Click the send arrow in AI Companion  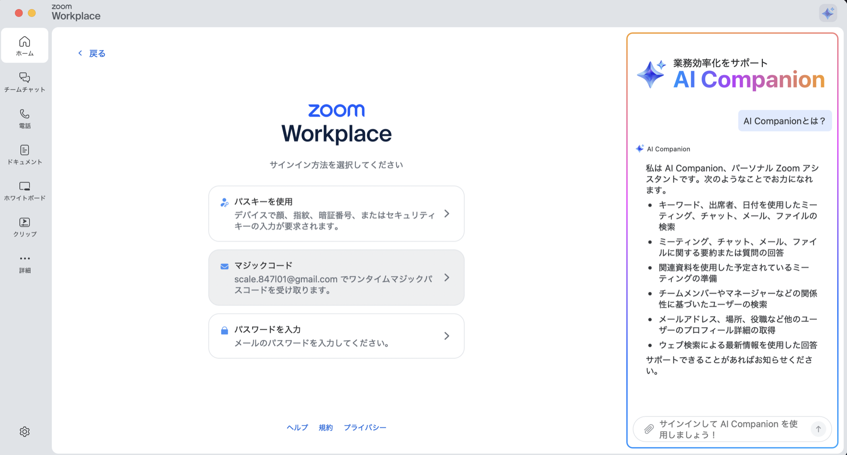(818, 429)
